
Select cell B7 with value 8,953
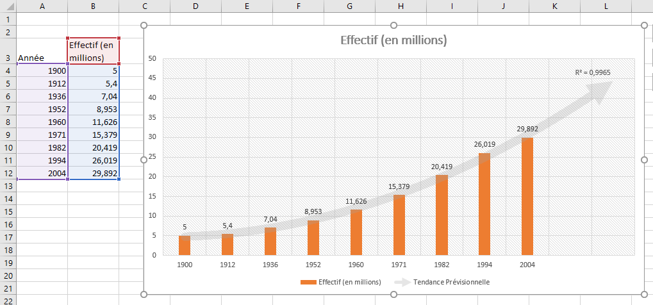pyautogui.click(x=94, y=109)
